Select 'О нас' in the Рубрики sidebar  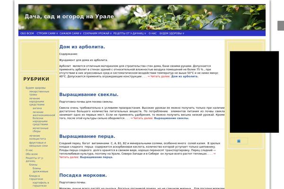29,150
